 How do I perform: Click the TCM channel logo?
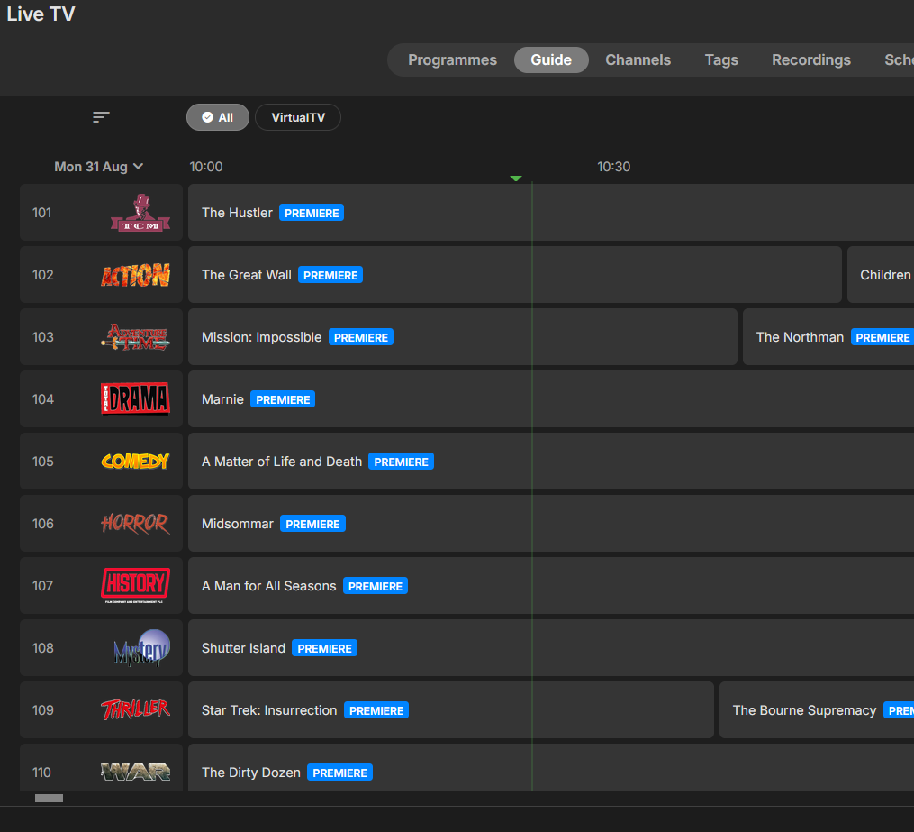tap(140, 213)
